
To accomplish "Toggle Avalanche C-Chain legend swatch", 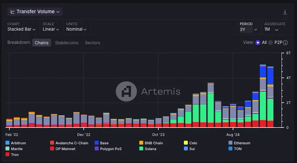I will coord(52,143).
